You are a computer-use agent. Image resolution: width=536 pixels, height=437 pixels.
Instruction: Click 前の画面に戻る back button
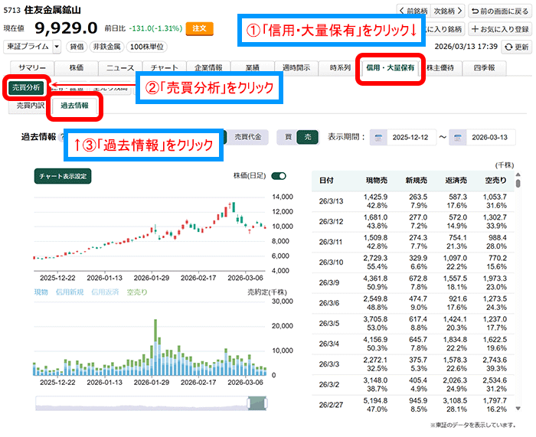[x=500, y=11]
